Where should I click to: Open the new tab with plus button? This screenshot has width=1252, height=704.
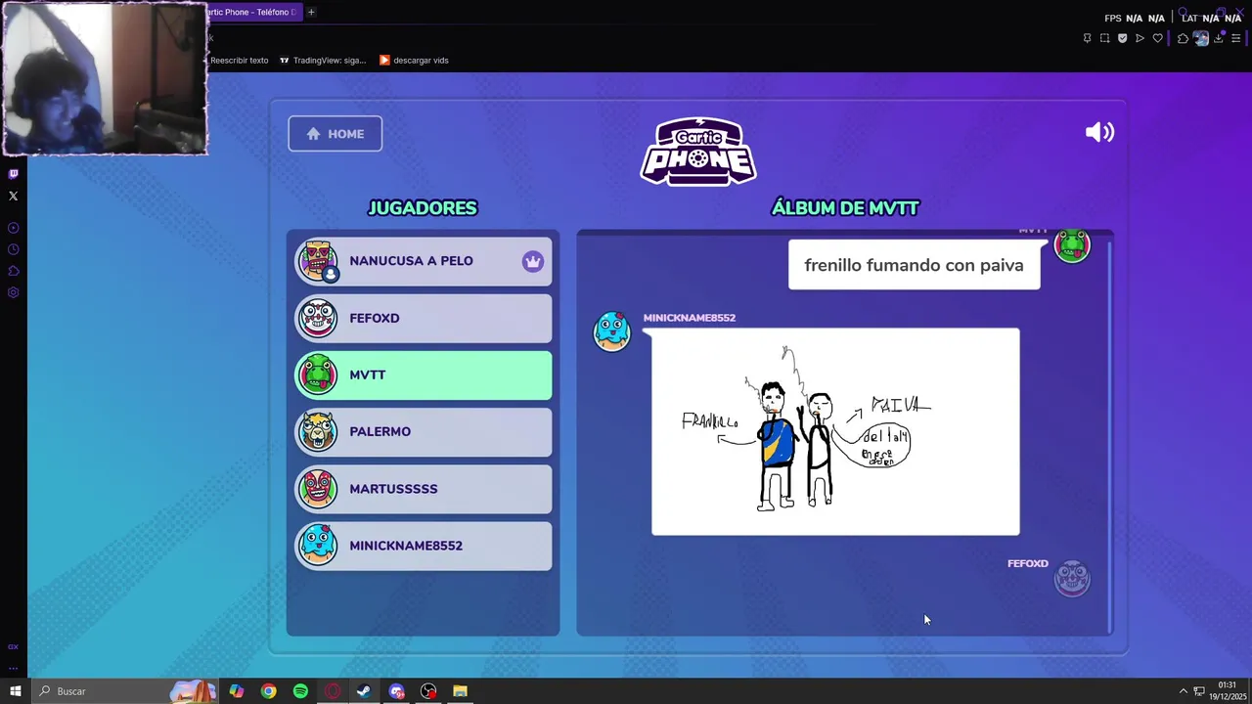click(311, 12)
